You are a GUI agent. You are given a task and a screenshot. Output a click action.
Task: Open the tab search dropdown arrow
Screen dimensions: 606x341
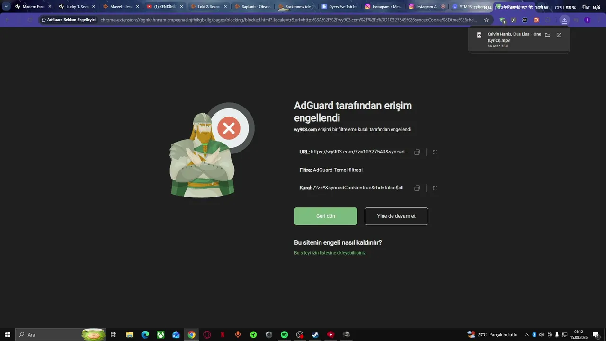tap(6, 7)
